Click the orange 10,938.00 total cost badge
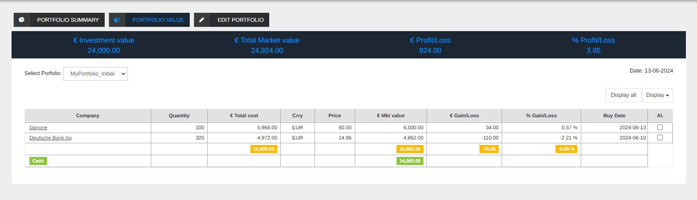The image size is (697, 200). point(264,149)
